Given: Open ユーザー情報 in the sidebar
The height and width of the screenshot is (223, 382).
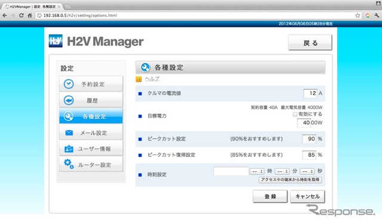Looking at the screenshot, I should click(x=91, y=149).
